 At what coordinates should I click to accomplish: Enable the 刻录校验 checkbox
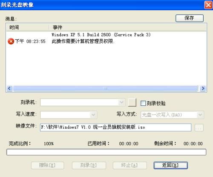(x=143, y=103)
